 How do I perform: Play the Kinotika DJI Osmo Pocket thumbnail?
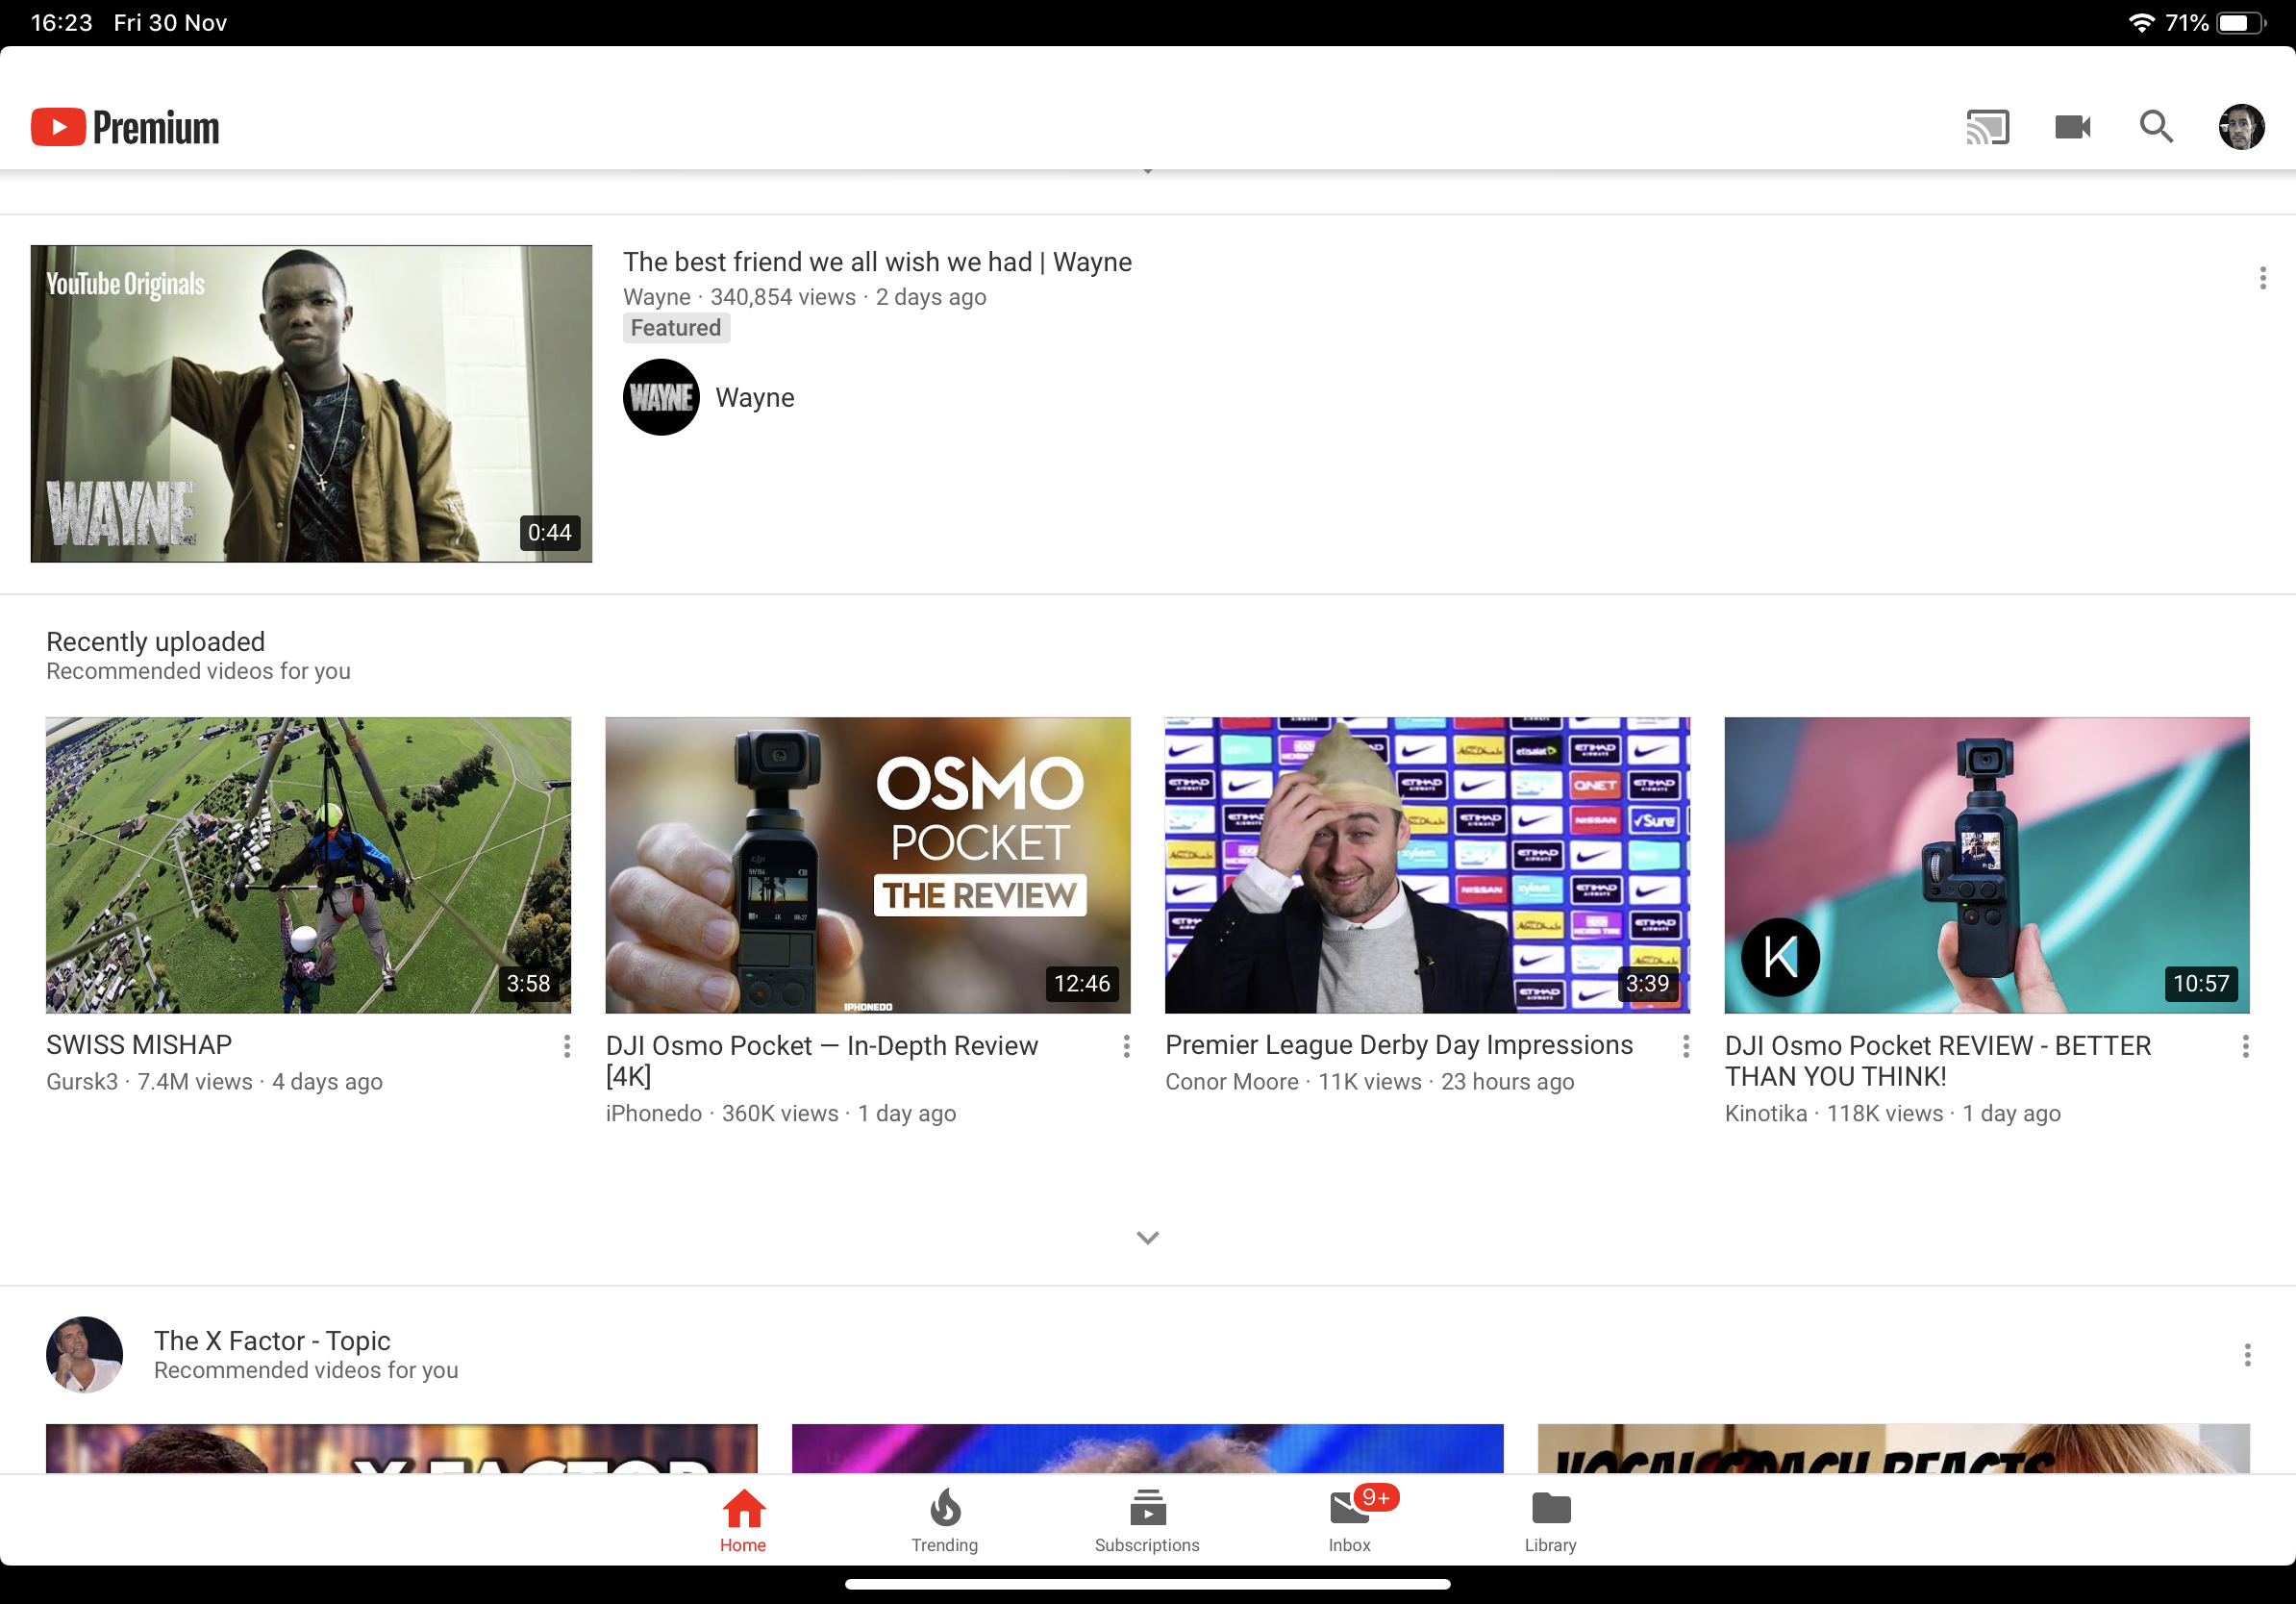coord(1987,865)
